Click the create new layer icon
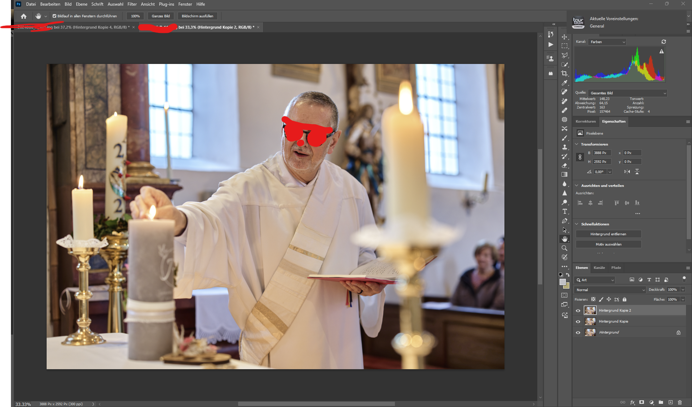Screen dimensions: 692x407 coord(670,402)
